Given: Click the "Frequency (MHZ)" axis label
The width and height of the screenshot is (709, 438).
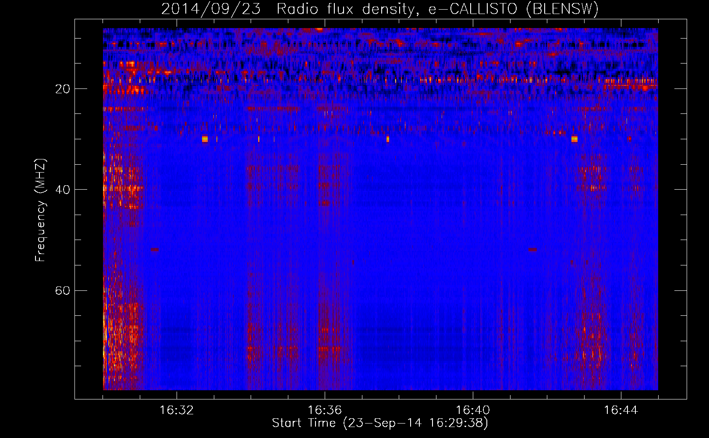Looking at the screenshot, I should (x=40, y=210).
